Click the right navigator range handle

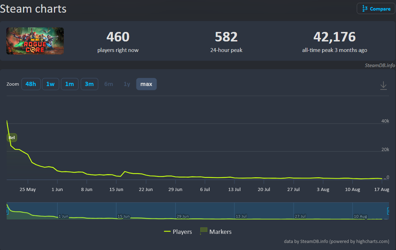point(388,211)
